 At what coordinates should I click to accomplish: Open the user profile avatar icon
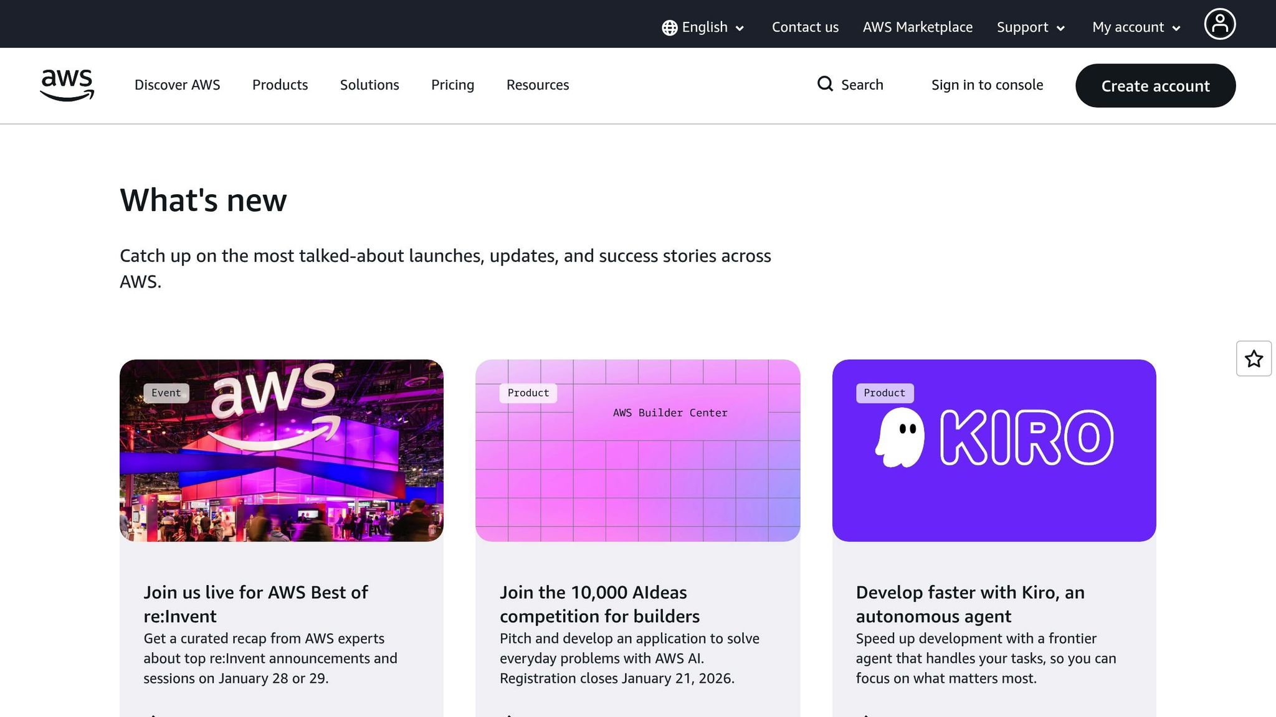tap(1219, 24)
